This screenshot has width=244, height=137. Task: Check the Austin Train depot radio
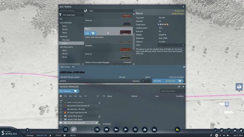pyautogui.click(x=61, y=119)
